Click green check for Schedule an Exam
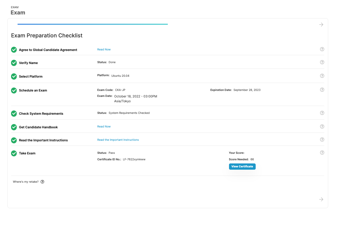Screen dimensions: 356x230 pyautogui.click(x=14, y=90)
